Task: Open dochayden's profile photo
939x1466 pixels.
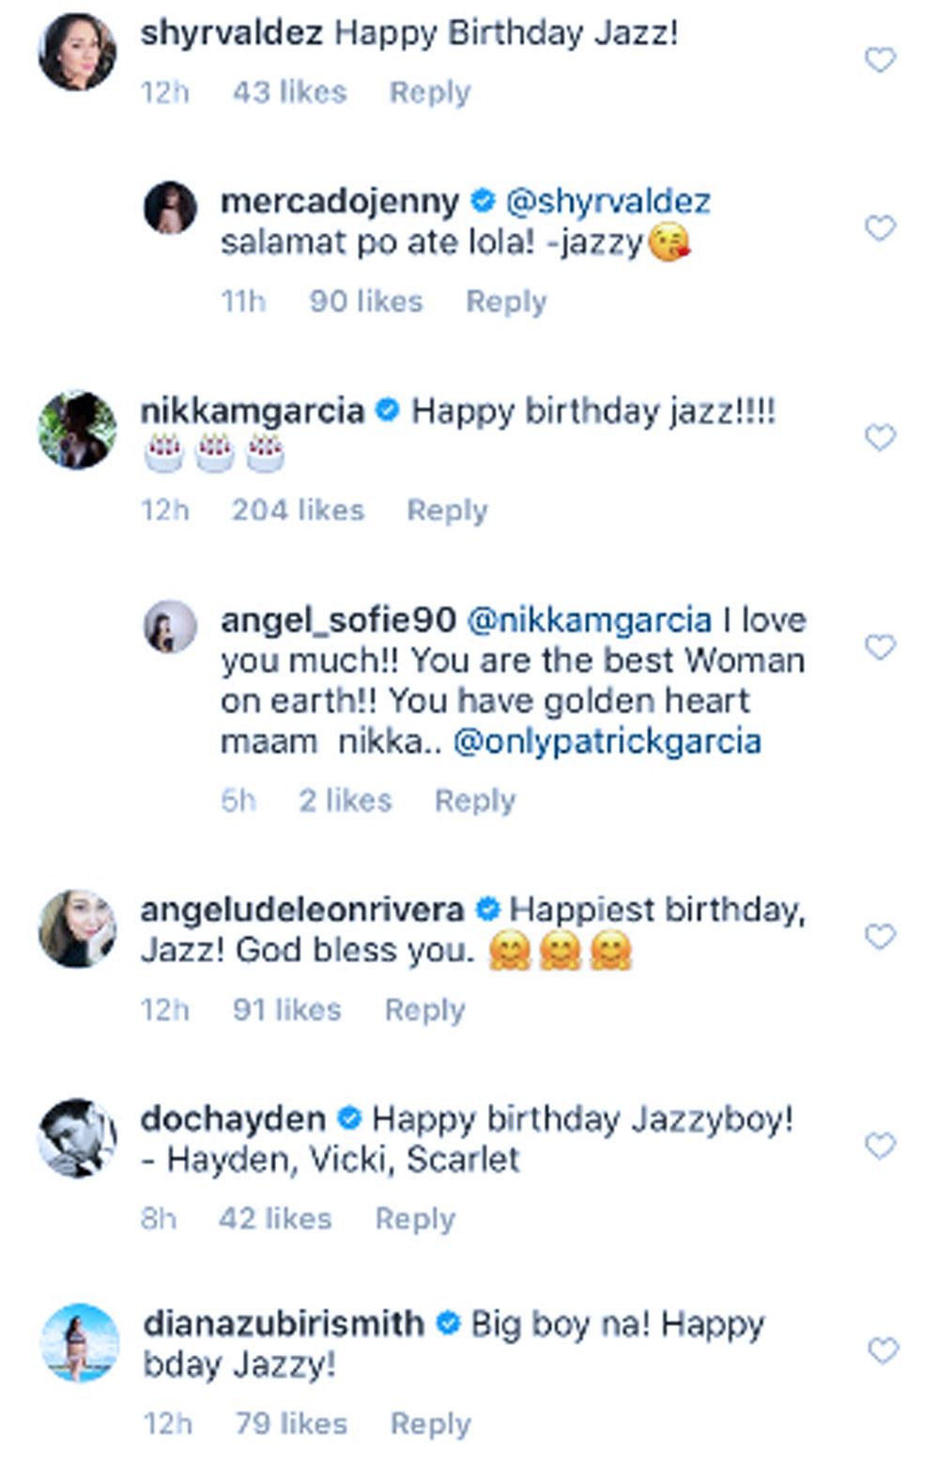Action: (x=77, y=1137)
